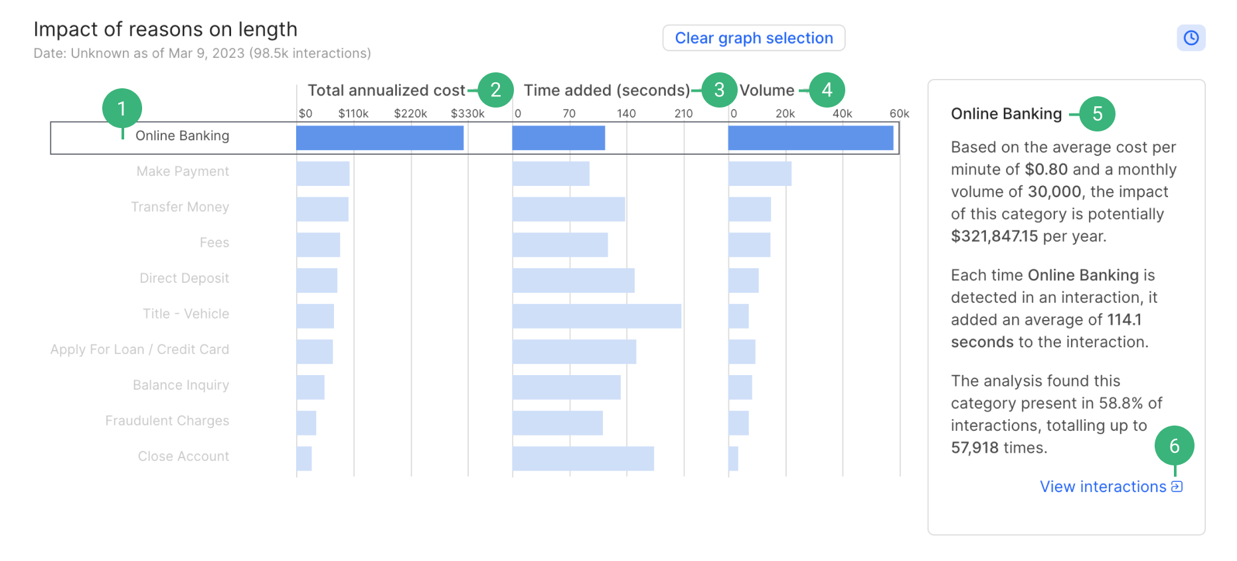Click the Total annualized cost column header

[386, 90]
